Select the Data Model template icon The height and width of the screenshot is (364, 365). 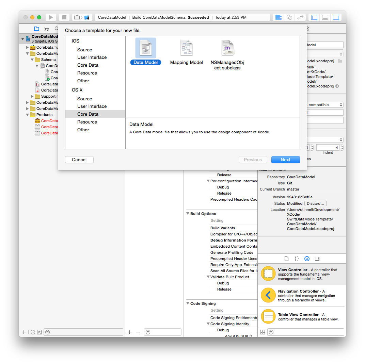146,48
